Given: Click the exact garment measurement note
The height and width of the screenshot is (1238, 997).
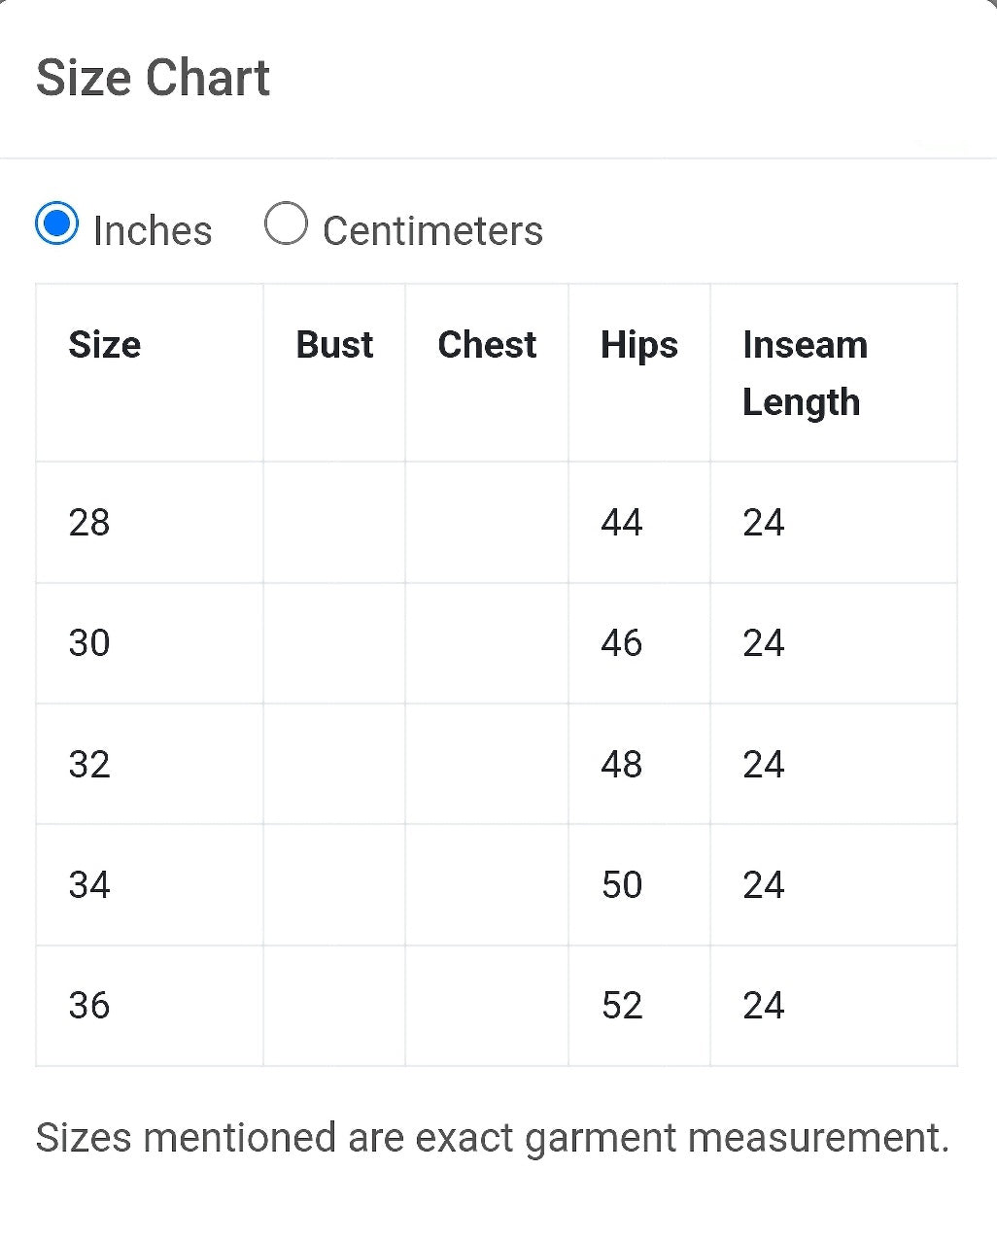Looking at the screenshot, I should (493, 1138).
